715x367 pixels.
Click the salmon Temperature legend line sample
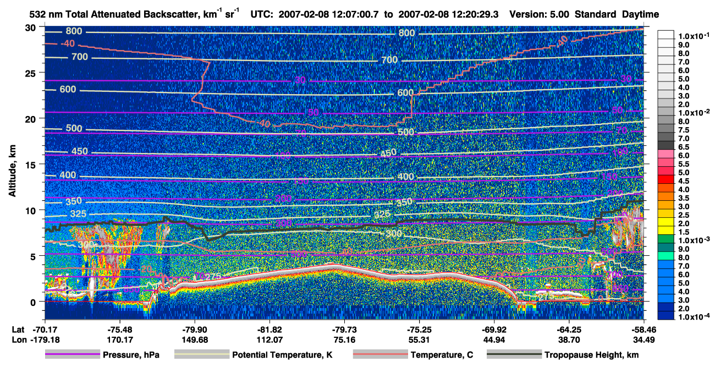click(x=380, y=354)
